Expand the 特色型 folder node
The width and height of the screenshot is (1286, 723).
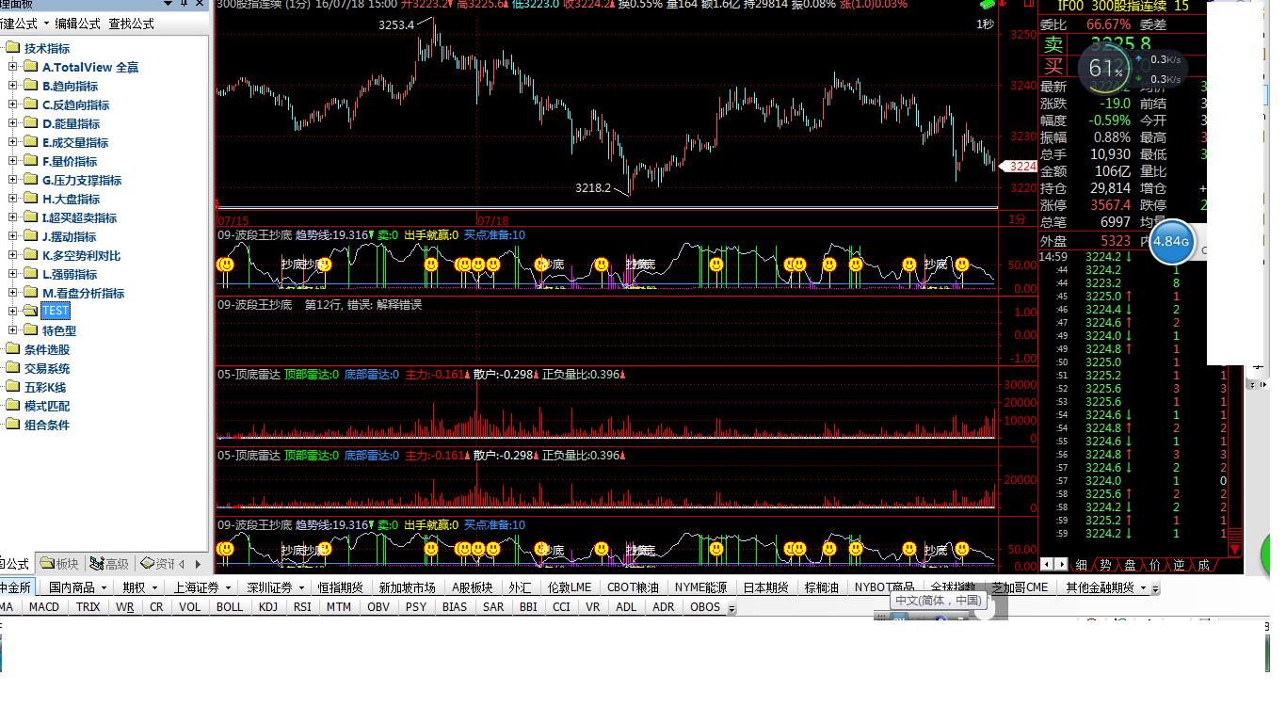[x=13, y=330]
